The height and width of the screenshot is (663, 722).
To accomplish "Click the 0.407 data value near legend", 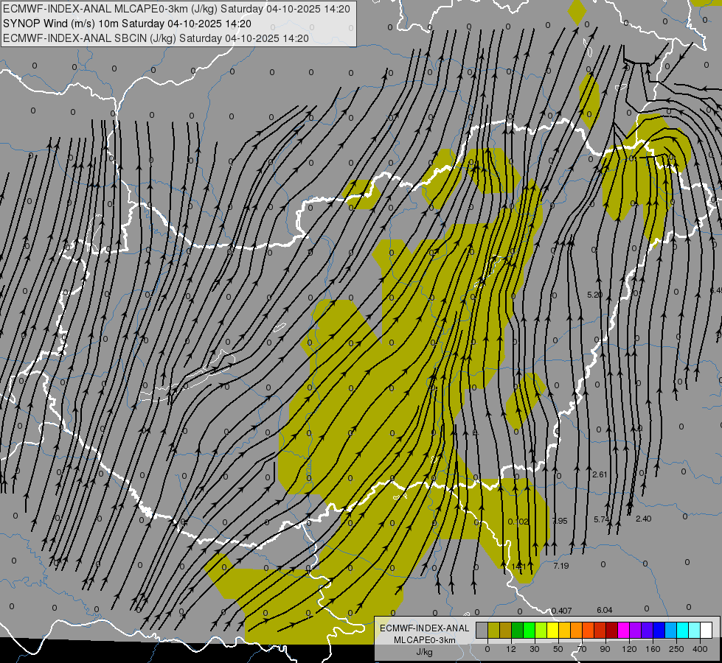I will pos(561,611).
